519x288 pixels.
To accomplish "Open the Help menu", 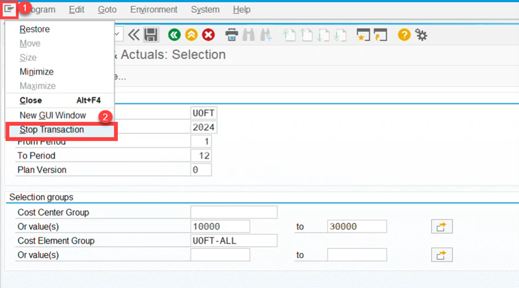I will click(x=241, y=10).
